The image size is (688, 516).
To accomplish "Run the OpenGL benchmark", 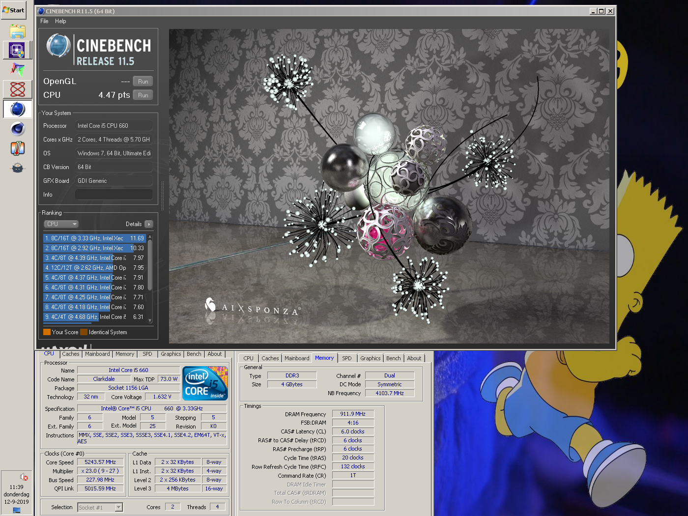I will pos(143,82).
